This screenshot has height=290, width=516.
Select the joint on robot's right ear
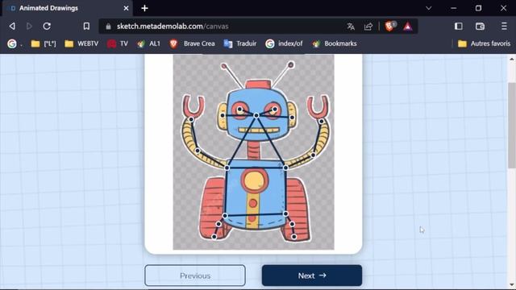point(292,117)
